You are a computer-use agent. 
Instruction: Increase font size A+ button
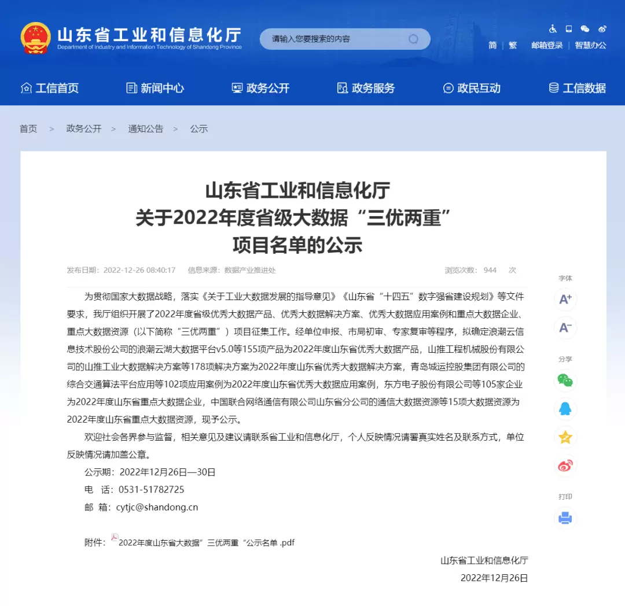pos(565,299)
